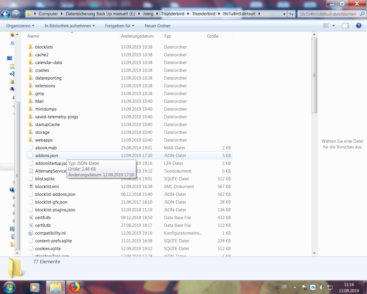Launch Windows Media Player from the taskbar

35,287
